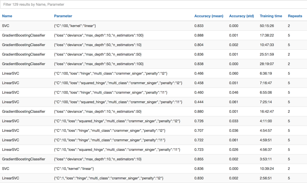
Task: Sort table by Name column header
Action: click(7, 16)
